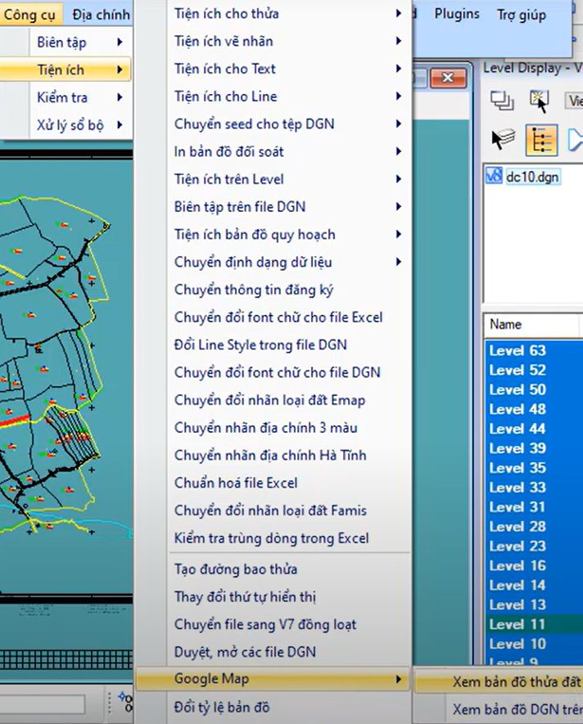Open the Công cụ menu
583x724 pixels.
pos(29,14)
